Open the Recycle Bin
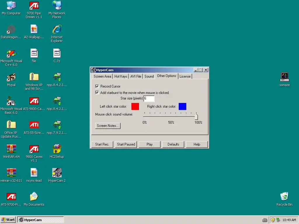The image size is (299, 224). (x=284, y=199)
